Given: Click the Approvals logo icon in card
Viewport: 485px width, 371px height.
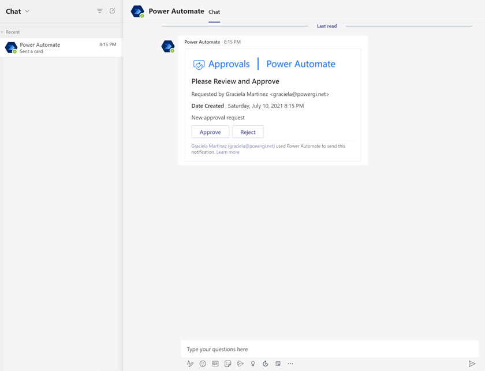Looking at the screenshot, I should pos(199,65).
